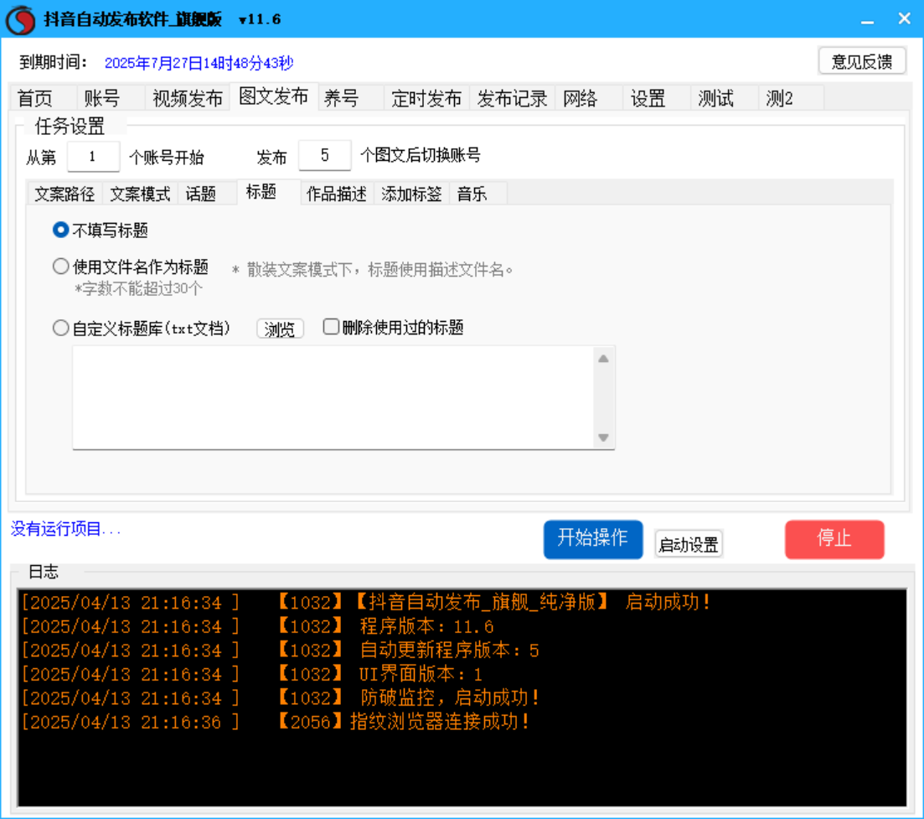Screen dimensions: 924x819
Task: Open the 视频发布 tab
Action: click(x=188, y=98)
